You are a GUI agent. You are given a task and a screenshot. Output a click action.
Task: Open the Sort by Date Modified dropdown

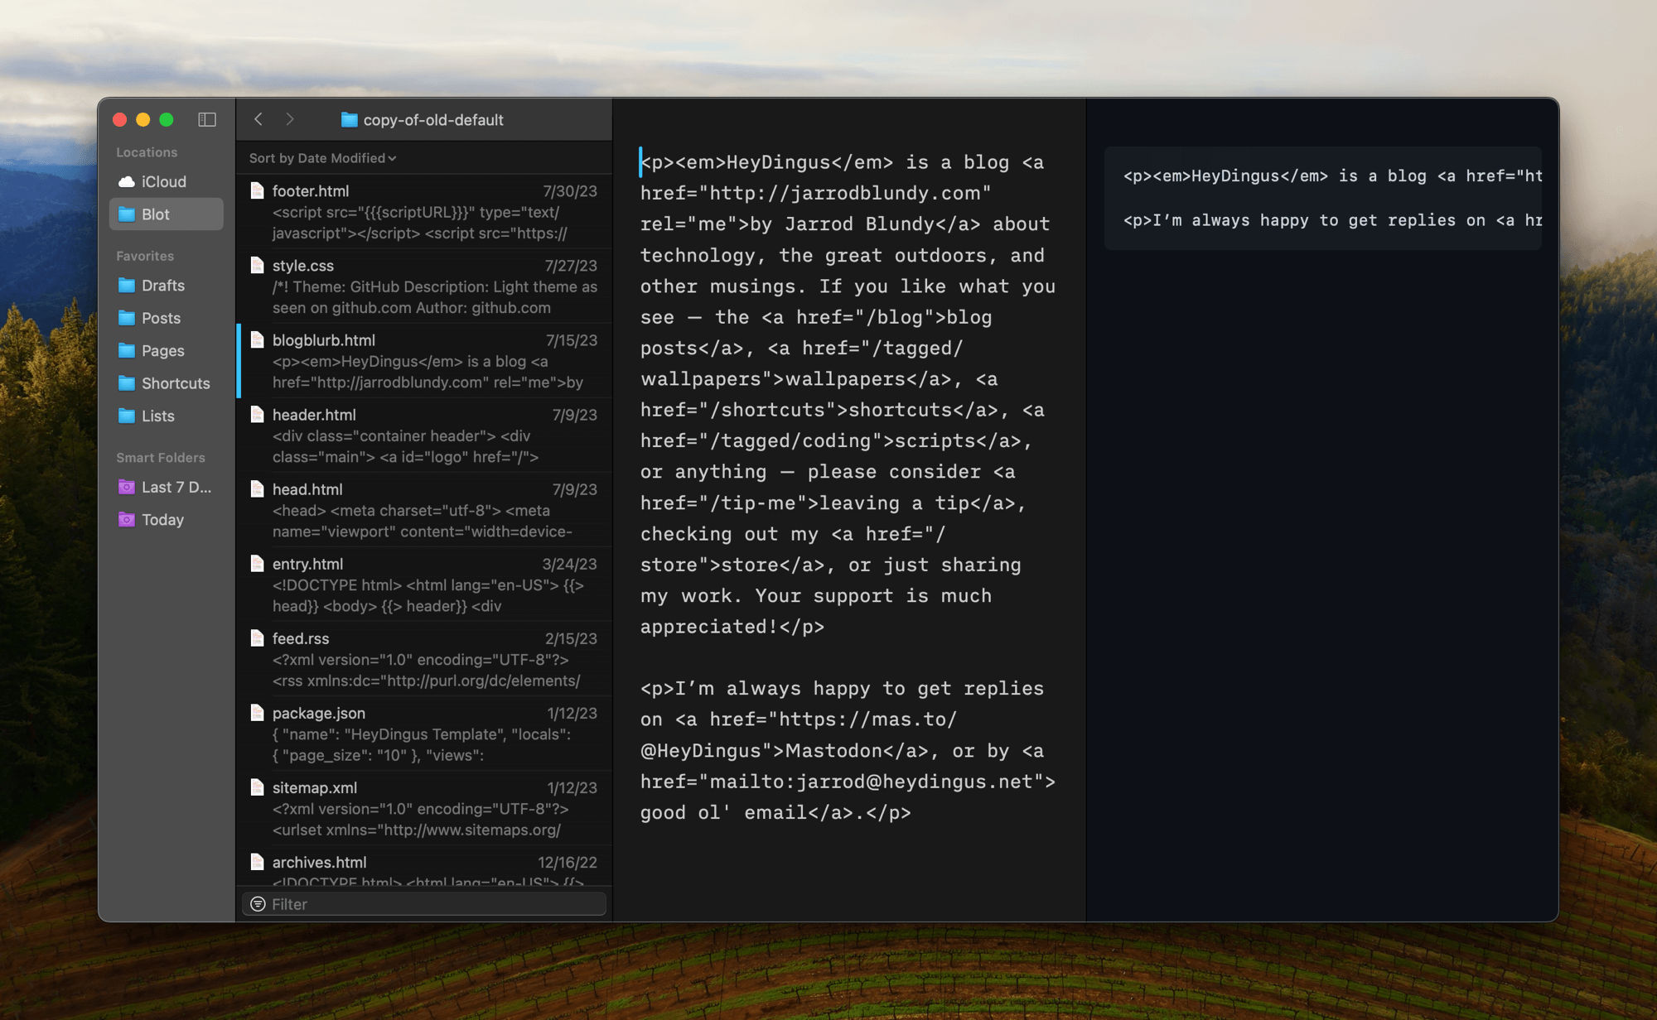coord(322,158)
